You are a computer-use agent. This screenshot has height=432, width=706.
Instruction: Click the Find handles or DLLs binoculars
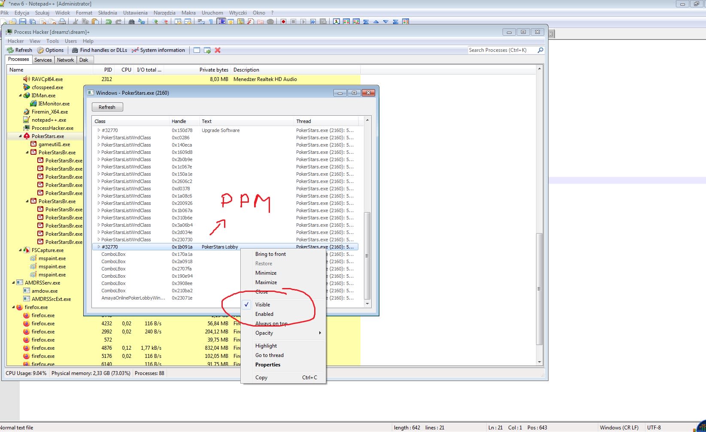tap(75, 50)
